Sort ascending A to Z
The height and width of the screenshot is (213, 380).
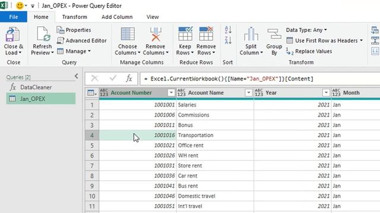pyautogui.click(x=228, y=30)
